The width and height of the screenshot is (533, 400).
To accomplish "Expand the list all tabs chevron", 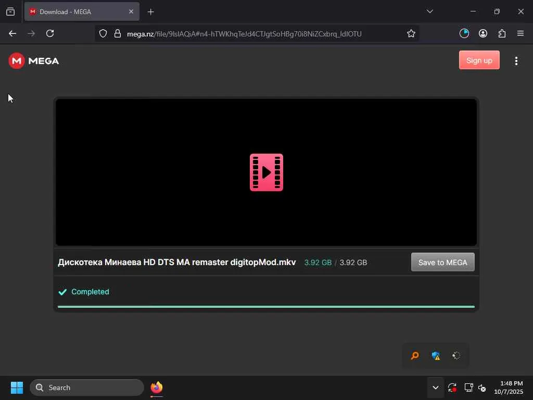I will tap(429, 11).
